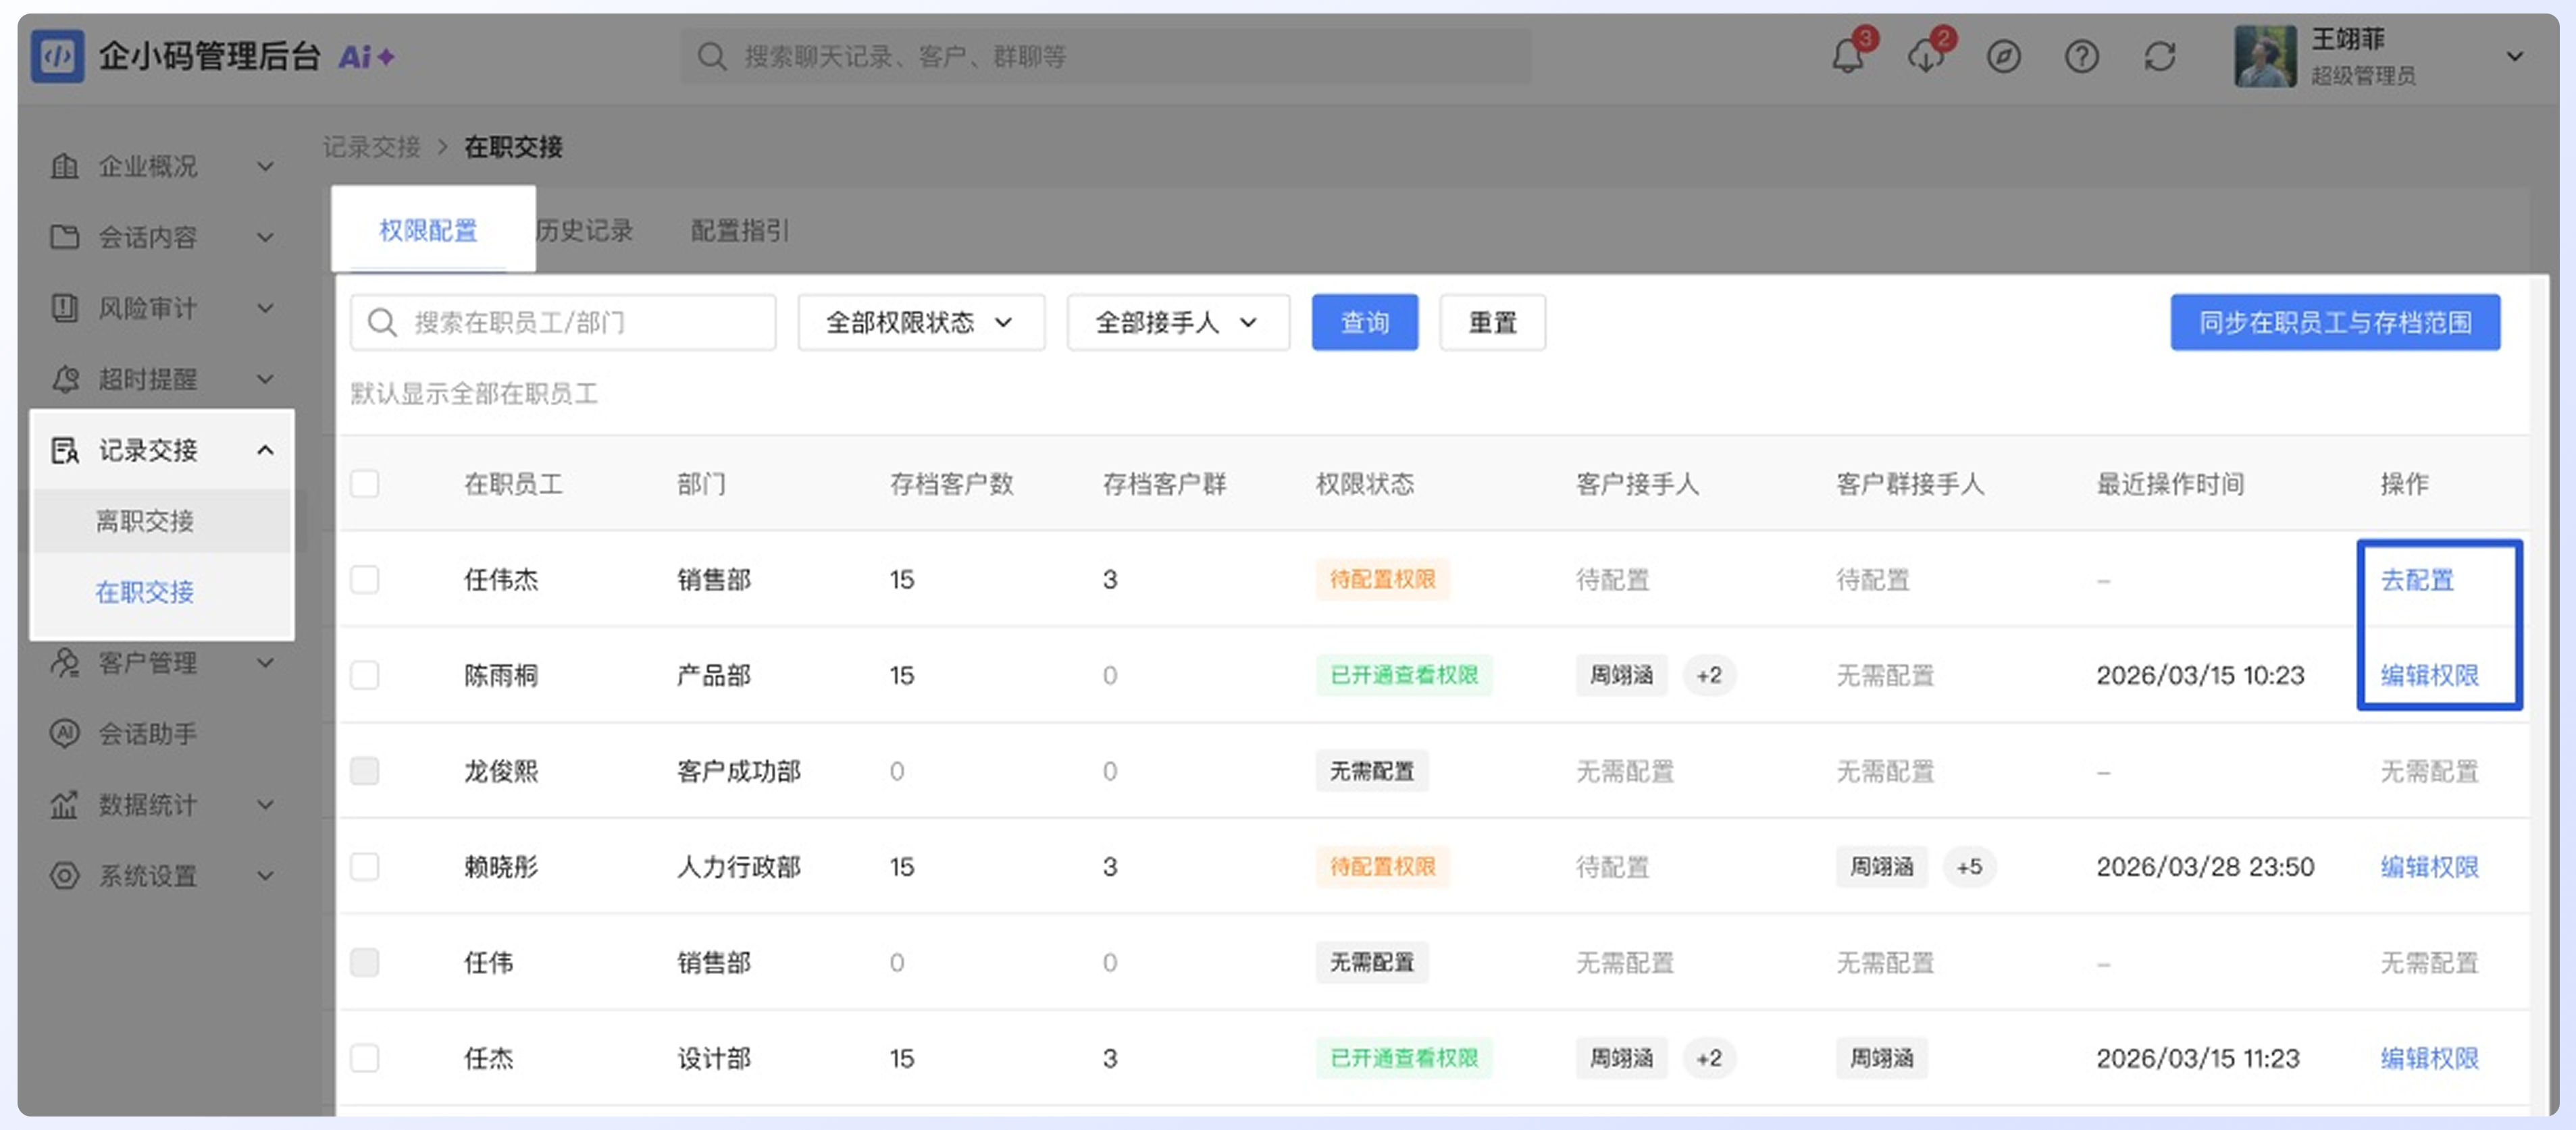This screenshot has width=2576, height=1130.
Task: Click the 客户管理 person icon
Action: [x=65, y=662]
